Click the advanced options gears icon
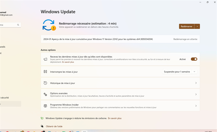The height and width of the screenshot is (132, 217). [45, 94]
